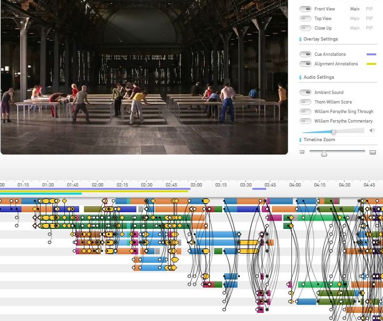Image resolution: width=383 pixels, height=321 pixels.
Task: Set Front View as PIP
Action: (x=369, y=9)
